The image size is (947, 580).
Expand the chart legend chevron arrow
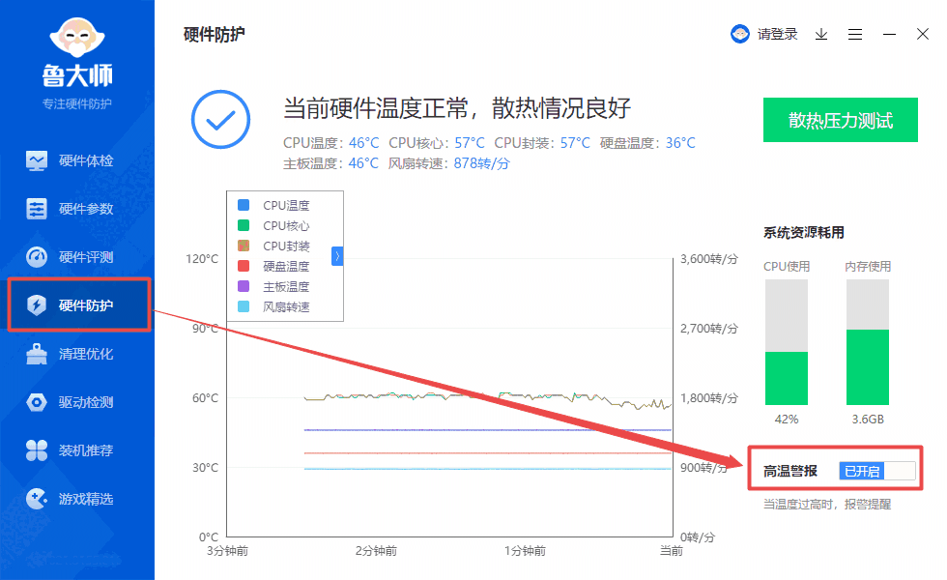336,255
